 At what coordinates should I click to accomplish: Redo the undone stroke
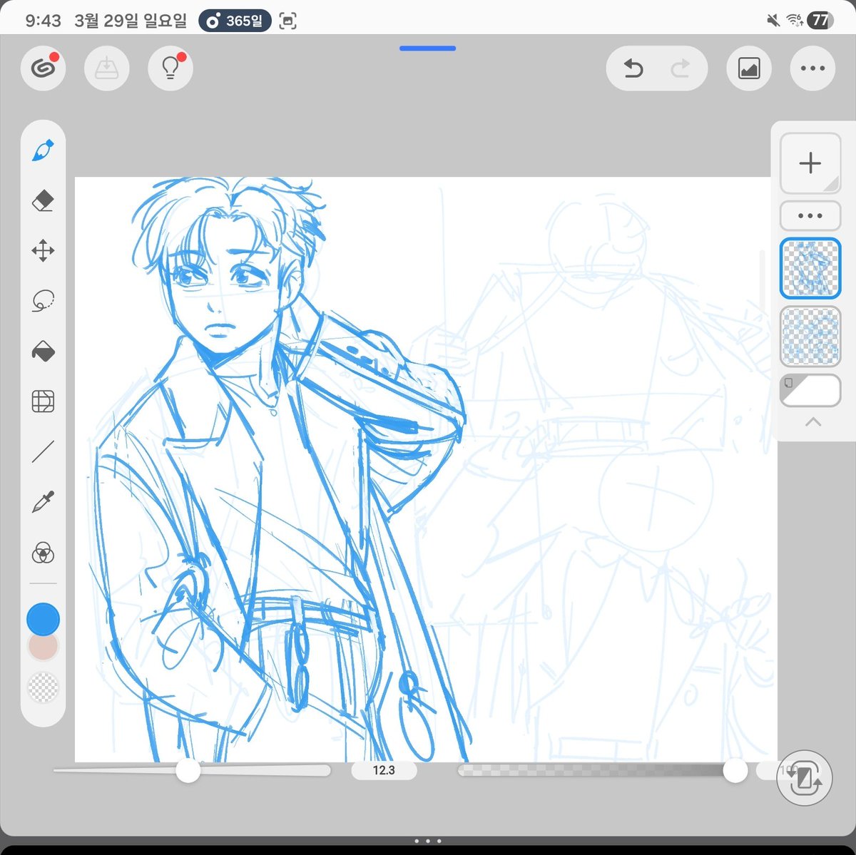681,68
